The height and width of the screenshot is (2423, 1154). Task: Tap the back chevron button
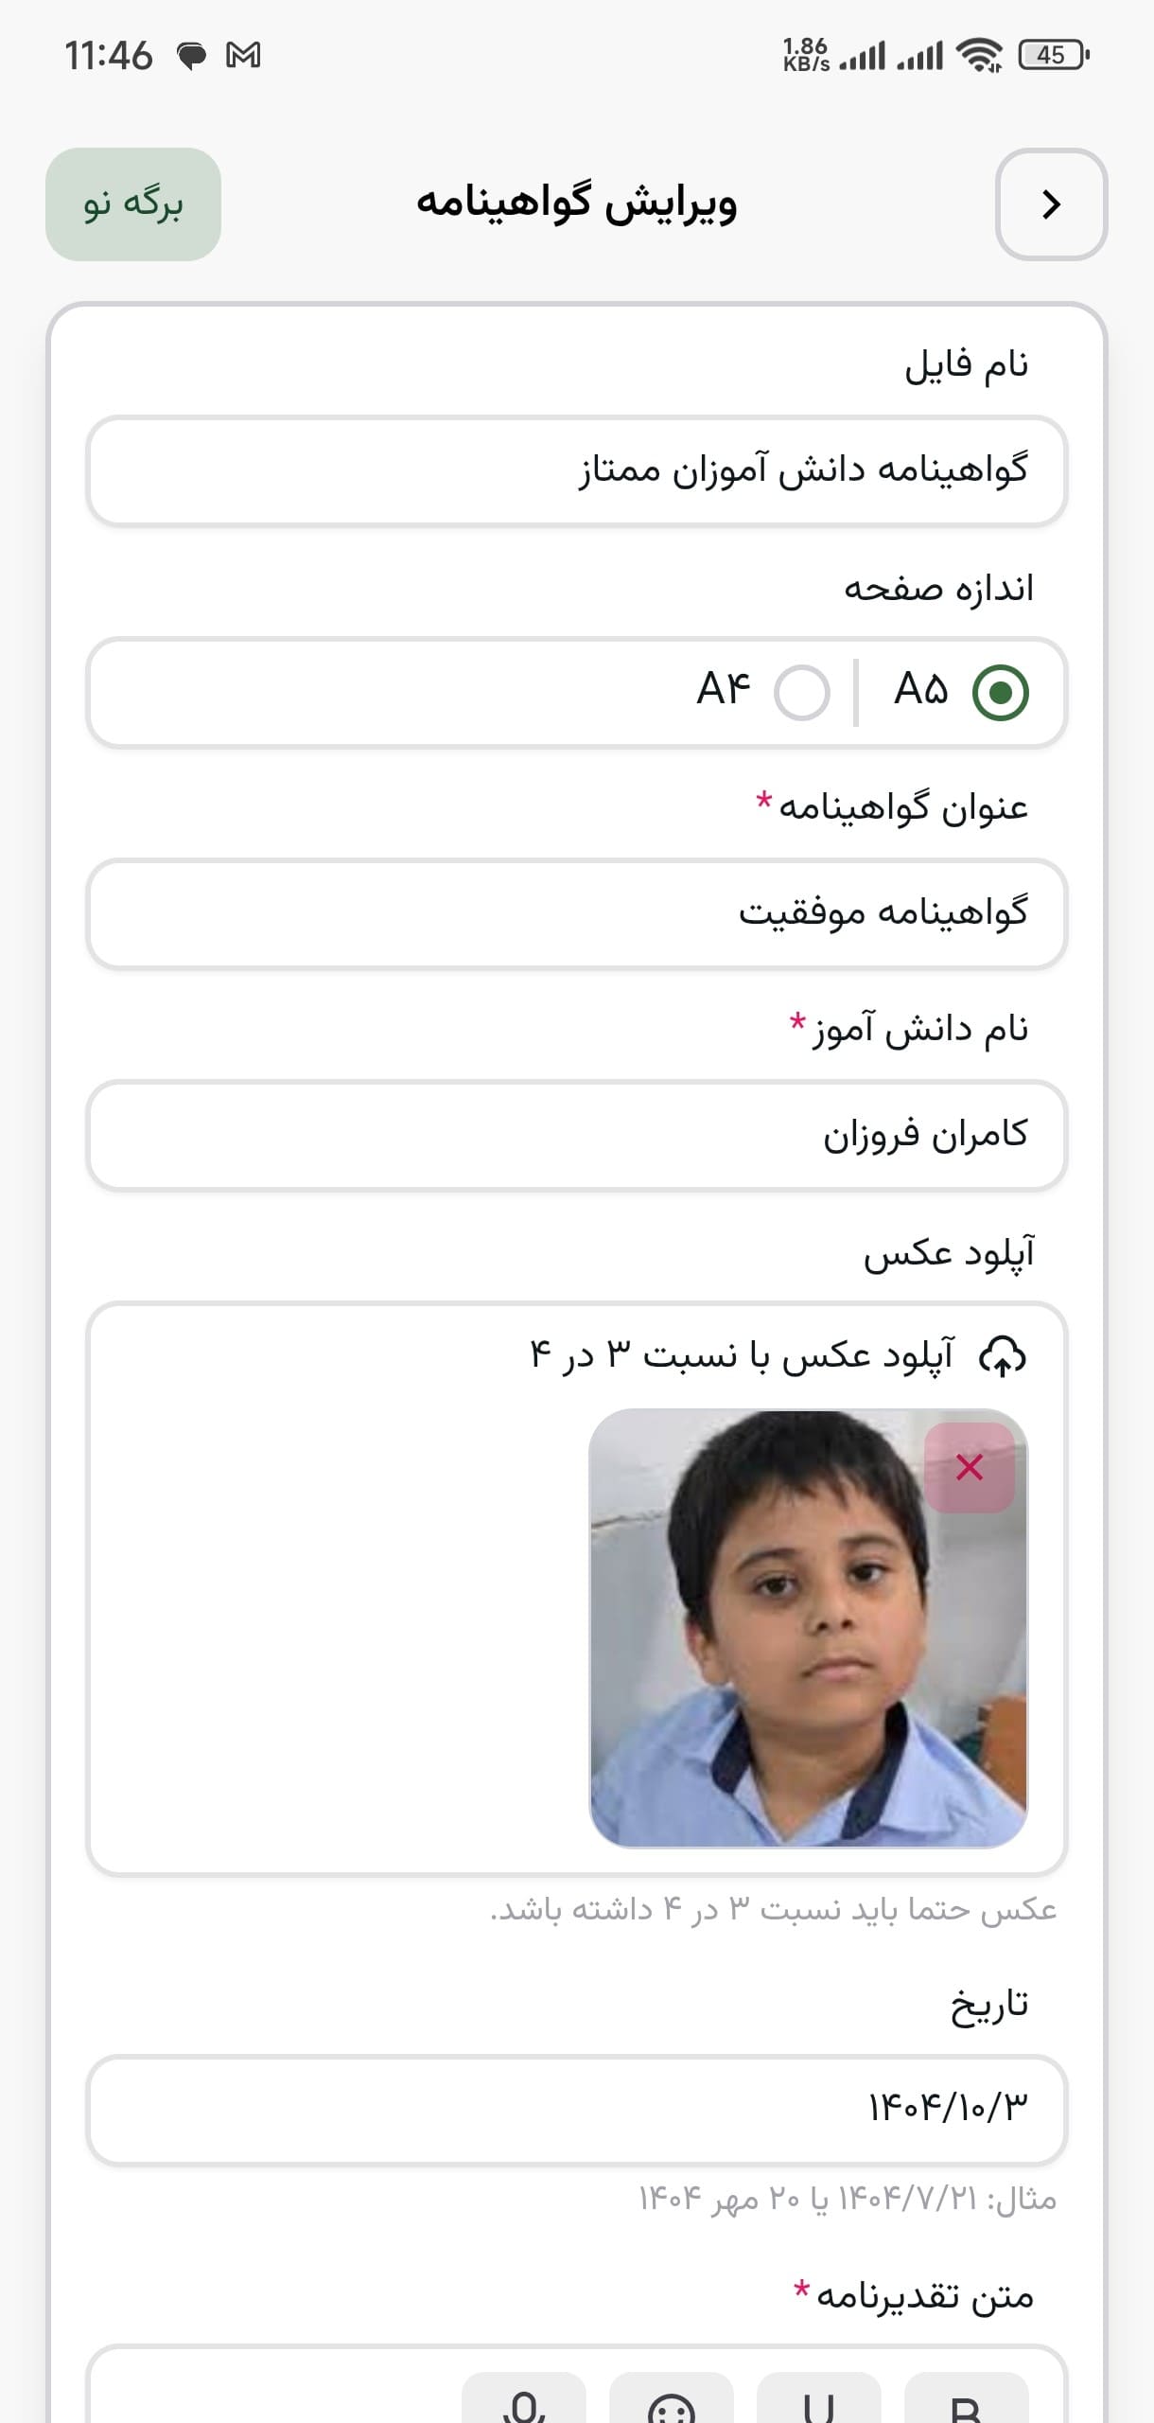pyautogui.click(x=1051, y=204)
